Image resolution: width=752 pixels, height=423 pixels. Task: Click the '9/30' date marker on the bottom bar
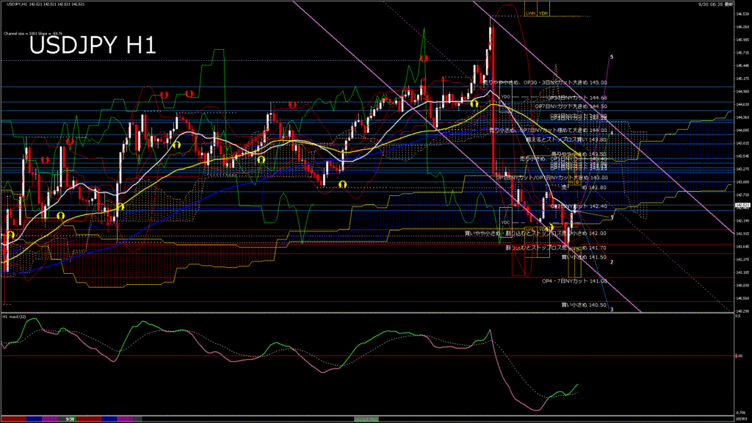pyautogui.click(x=70, y=419)
